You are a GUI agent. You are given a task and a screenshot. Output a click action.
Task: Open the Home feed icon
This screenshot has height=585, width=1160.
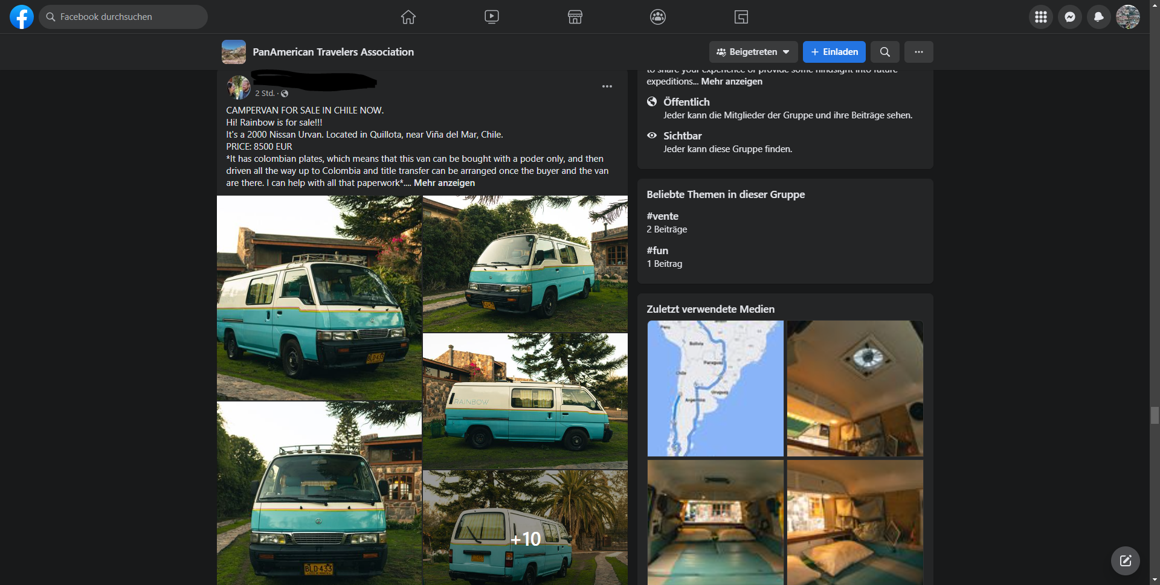pyautogui.click(x=408, y=17)
